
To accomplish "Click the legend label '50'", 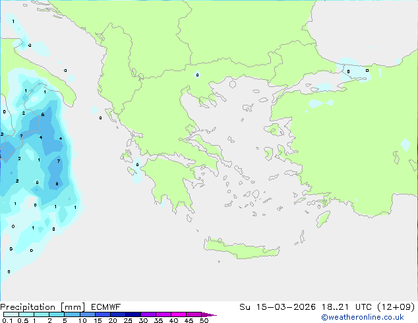I will pyautogui.click(x=204, y=320).
